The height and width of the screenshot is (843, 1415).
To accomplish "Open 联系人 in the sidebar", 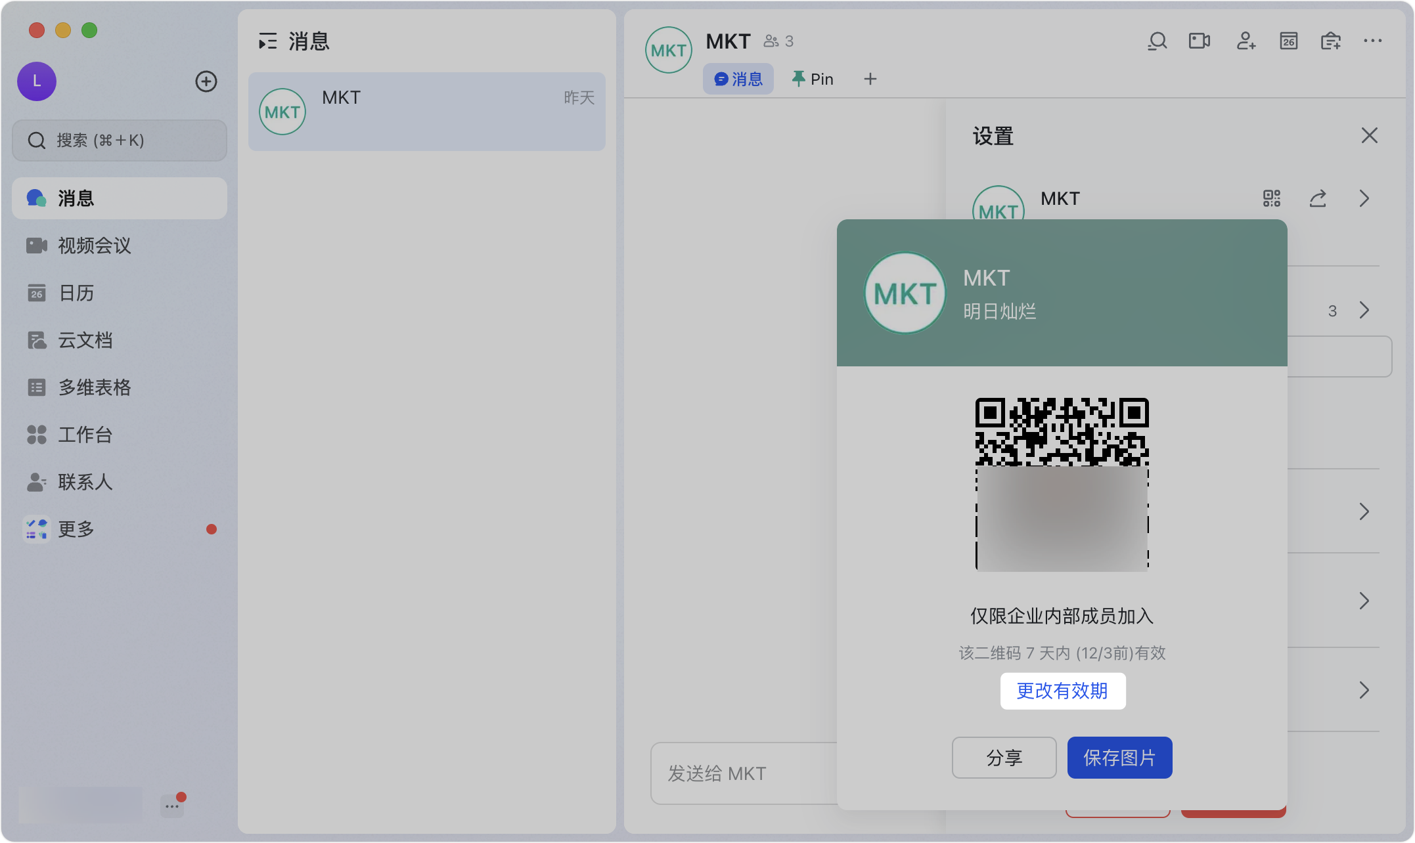I will click(120, 482).
